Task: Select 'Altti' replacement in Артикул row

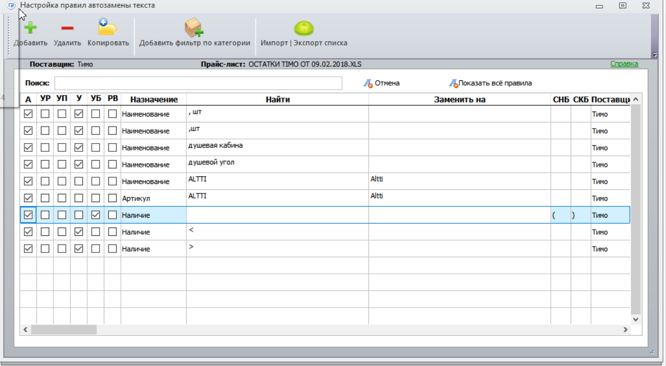Action: [x=460, y=198]
